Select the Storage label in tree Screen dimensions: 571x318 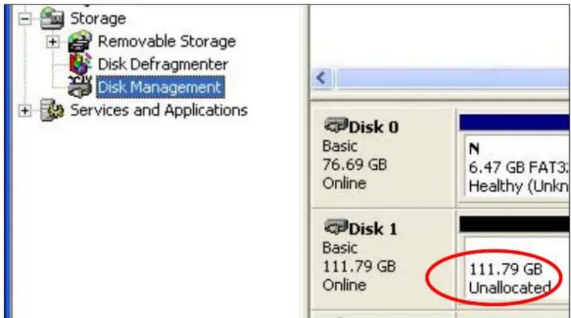(98, 19)
